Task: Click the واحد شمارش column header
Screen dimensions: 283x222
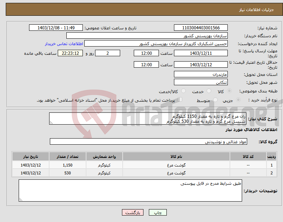Action: [x=104, y=156]
